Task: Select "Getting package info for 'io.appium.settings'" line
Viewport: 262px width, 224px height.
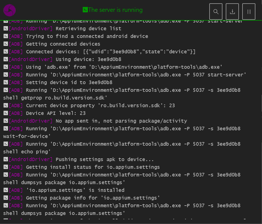Action: [93, 198]
